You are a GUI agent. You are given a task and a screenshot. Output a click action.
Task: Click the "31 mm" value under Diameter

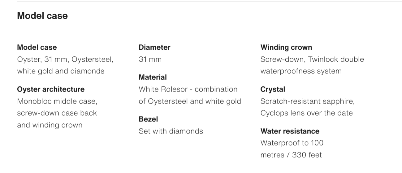pyautogui.click(x=150, y=59)
